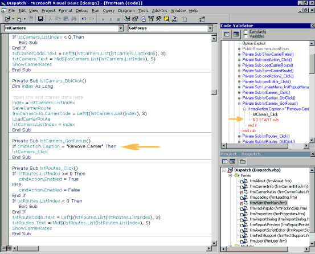
Task: Open the Properties Window toolbar icon
Action: [135, 19]
